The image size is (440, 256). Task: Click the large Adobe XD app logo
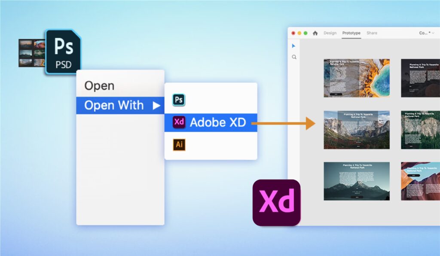[x=276, y=202]
